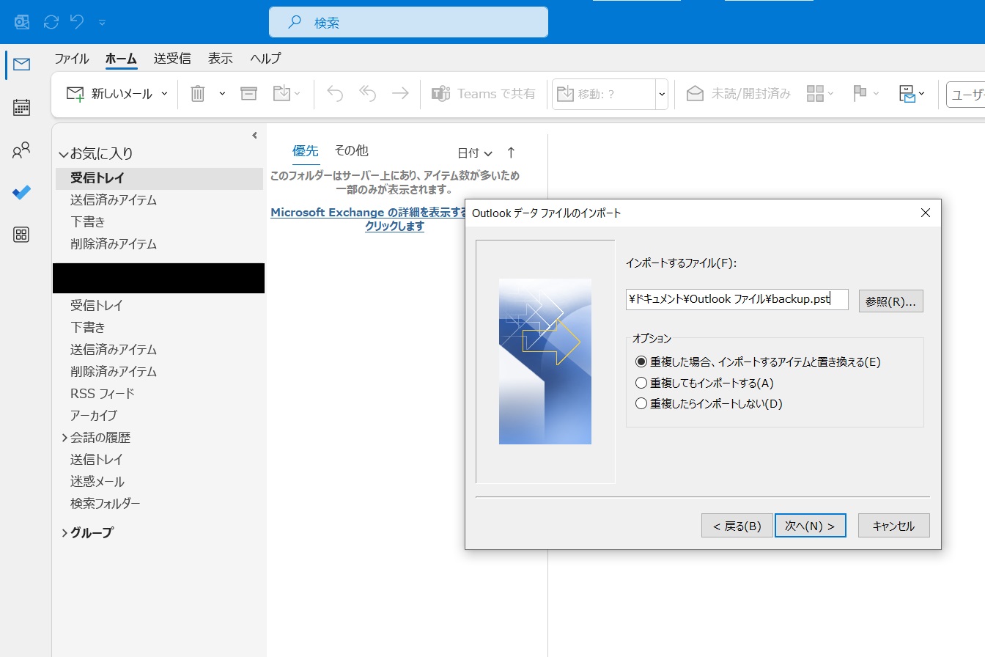Click the 次へ(N) button

click(810, 526)
